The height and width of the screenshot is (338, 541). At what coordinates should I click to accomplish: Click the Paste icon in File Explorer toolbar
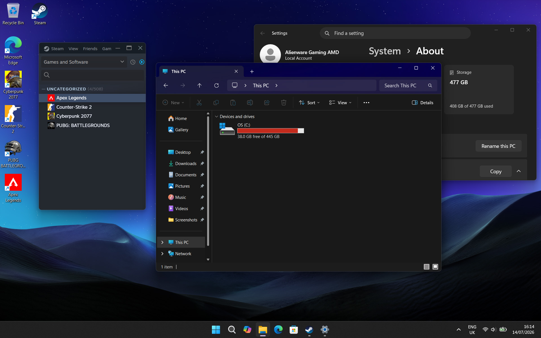point(233,103)
